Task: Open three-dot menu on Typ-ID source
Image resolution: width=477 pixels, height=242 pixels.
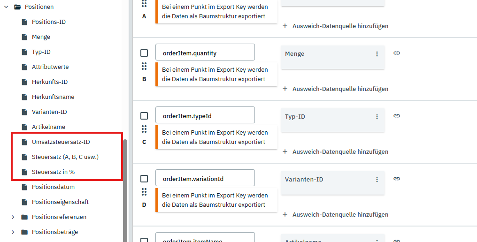Action: coord(377,117)
